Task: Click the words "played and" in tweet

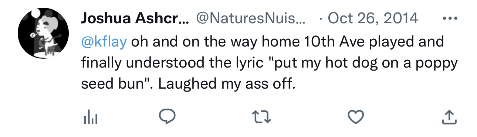Action: click(x=401, y=42)
